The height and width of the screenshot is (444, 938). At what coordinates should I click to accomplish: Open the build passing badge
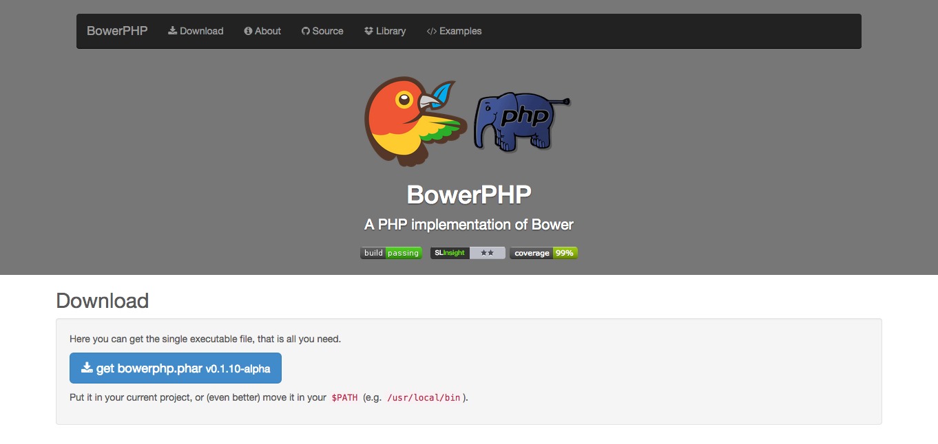[391, 253]
